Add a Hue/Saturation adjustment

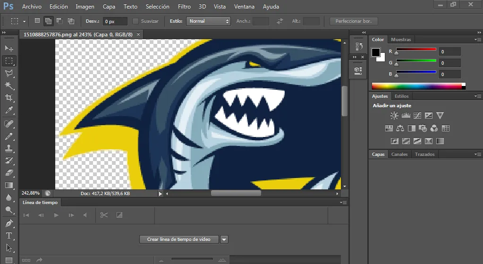pyautogui.click(x=389, y=128)
